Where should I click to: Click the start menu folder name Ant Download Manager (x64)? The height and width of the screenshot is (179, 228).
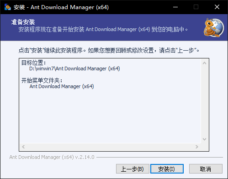pyautogui.click(x=62, y=86)
